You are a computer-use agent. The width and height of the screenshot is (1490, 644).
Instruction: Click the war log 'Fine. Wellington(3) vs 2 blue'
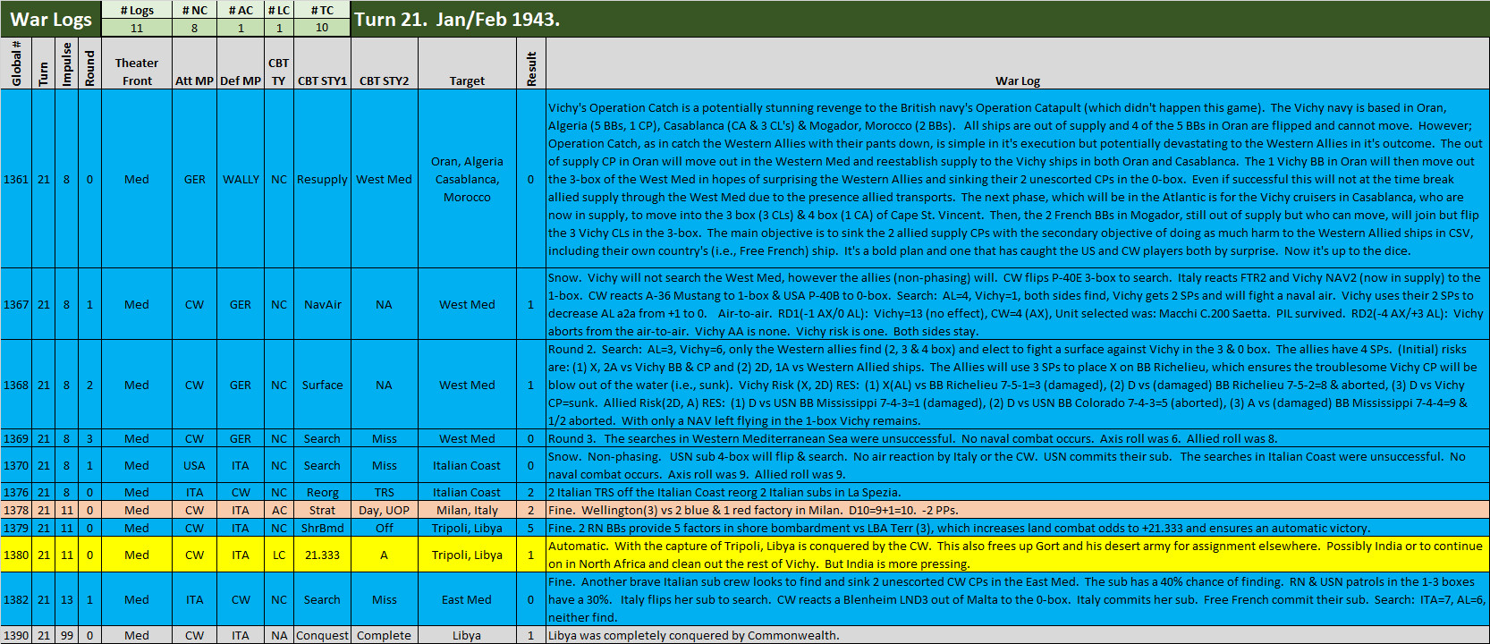1018,510
